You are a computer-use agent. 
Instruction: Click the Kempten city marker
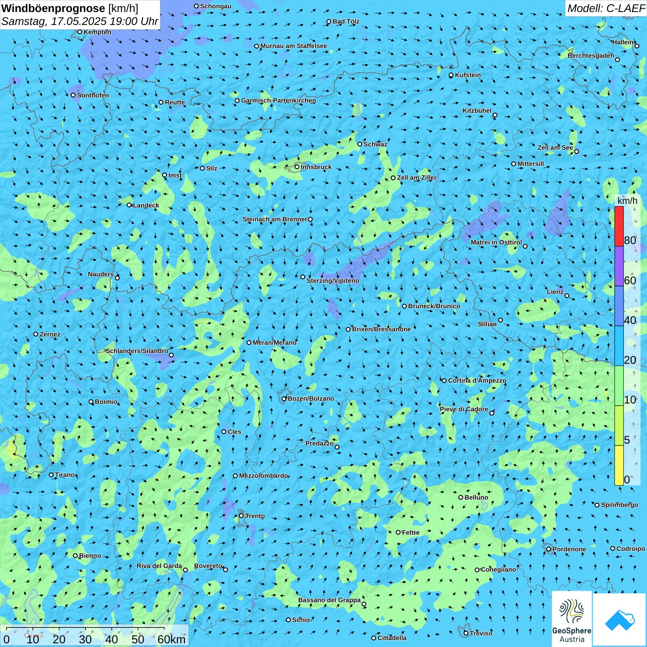pos(80,32)
